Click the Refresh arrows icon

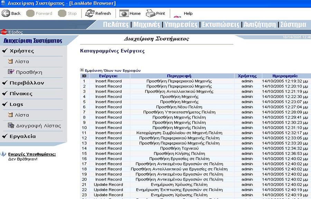pyautogui.click(x=89, y=13)
